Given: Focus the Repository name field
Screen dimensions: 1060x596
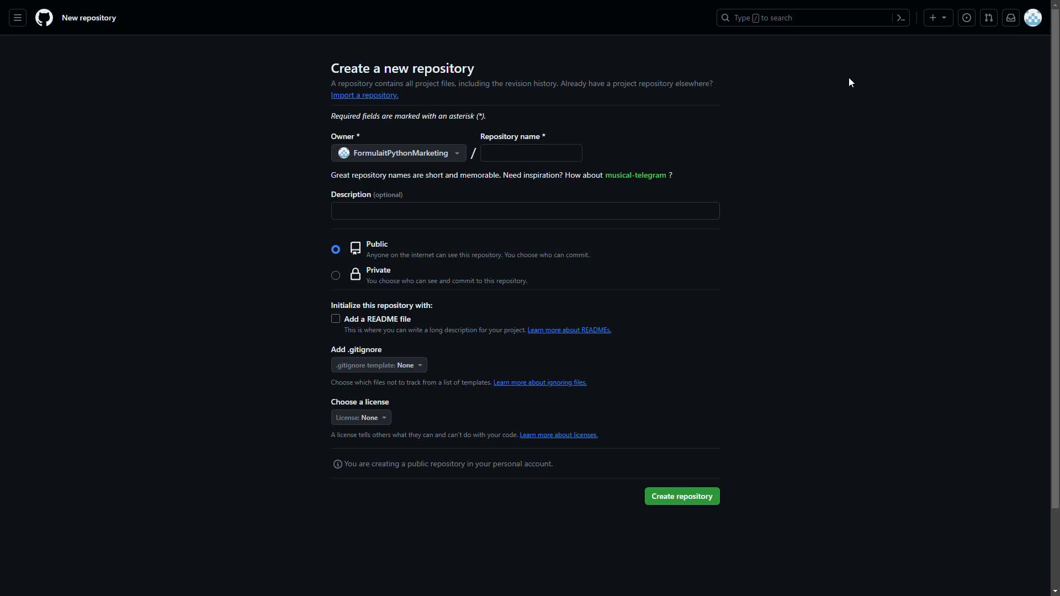Looking at the screenshot, I should click(531, 153).
